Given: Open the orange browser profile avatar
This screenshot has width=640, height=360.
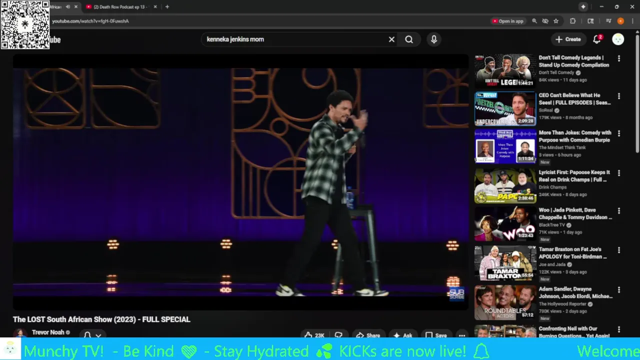Looking at the screenshot, I should 620,21.
